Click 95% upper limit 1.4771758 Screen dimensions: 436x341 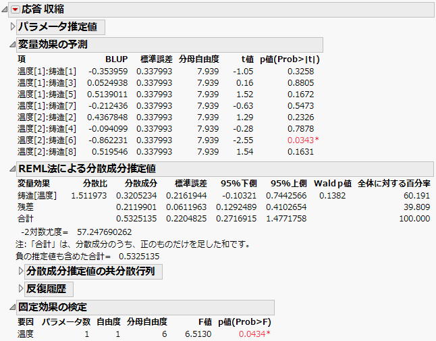[x=286, y=219]
